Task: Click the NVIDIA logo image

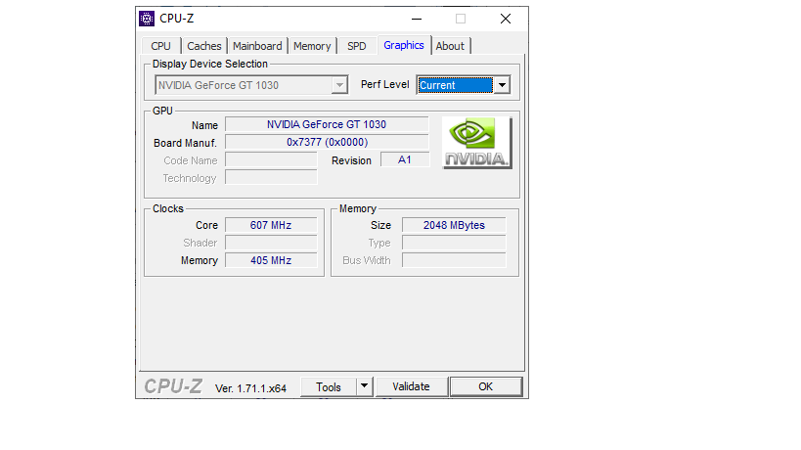Action: 477,143
